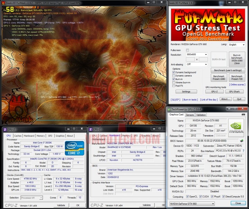
Task: Uncheck the Burn-in option
Action: 174,79
